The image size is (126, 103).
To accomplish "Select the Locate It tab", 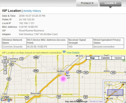I will 110,3.
